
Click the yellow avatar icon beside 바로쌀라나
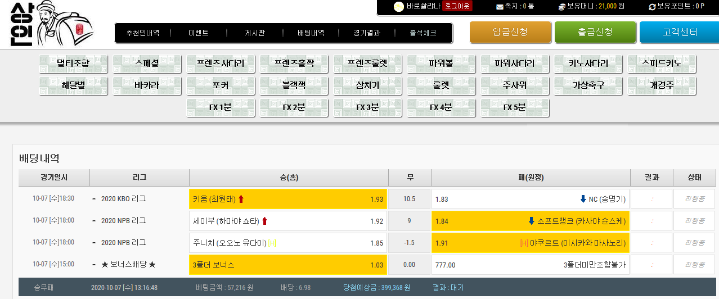click(398, 7)
